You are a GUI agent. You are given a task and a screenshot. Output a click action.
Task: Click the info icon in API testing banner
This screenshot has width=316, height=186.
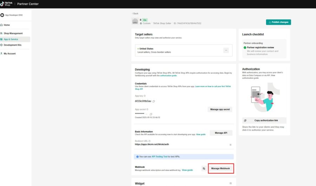click(137, 157)
